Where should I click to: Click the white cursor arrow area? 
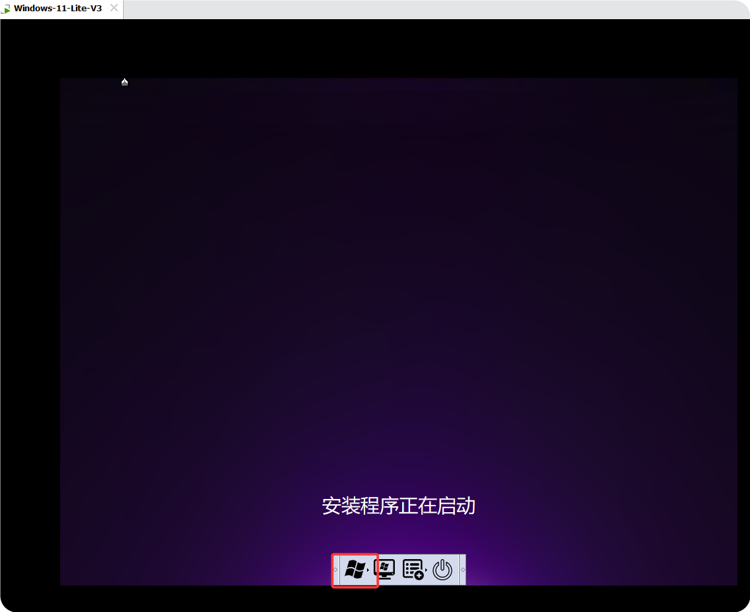pos(124,81)
